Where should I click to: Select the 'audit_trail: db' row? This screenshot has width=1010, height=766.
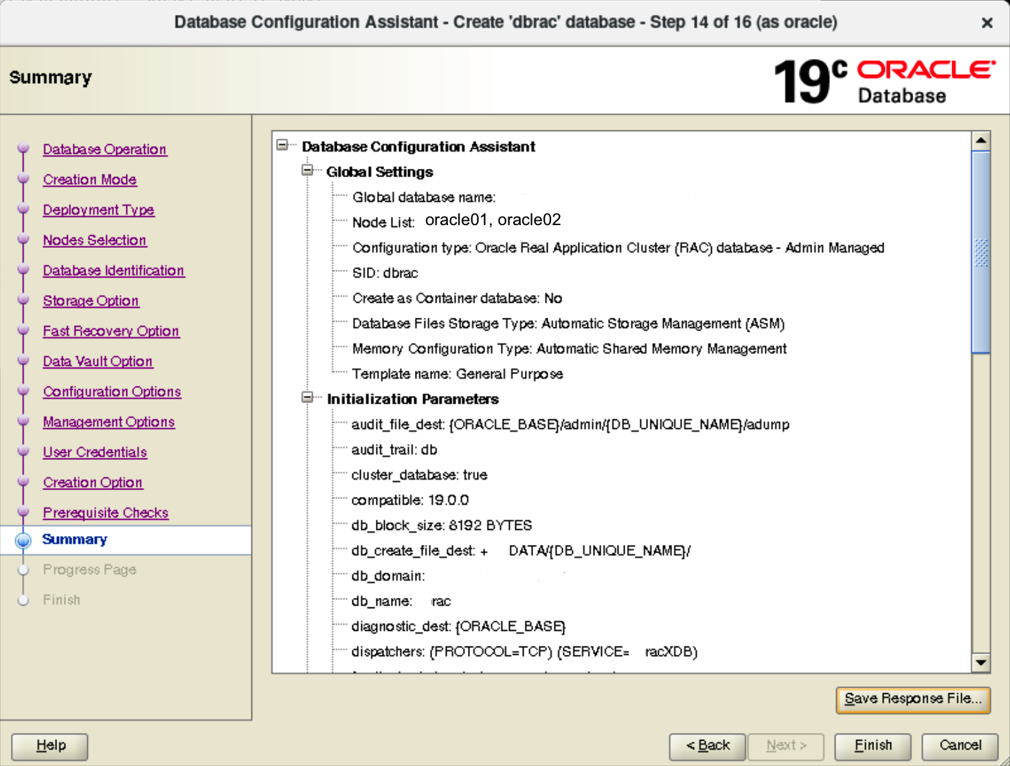394,450
